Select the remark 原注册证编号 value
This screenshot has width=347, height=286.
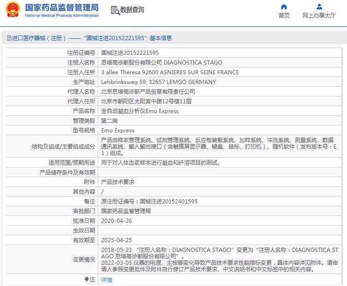pos(149,202)
